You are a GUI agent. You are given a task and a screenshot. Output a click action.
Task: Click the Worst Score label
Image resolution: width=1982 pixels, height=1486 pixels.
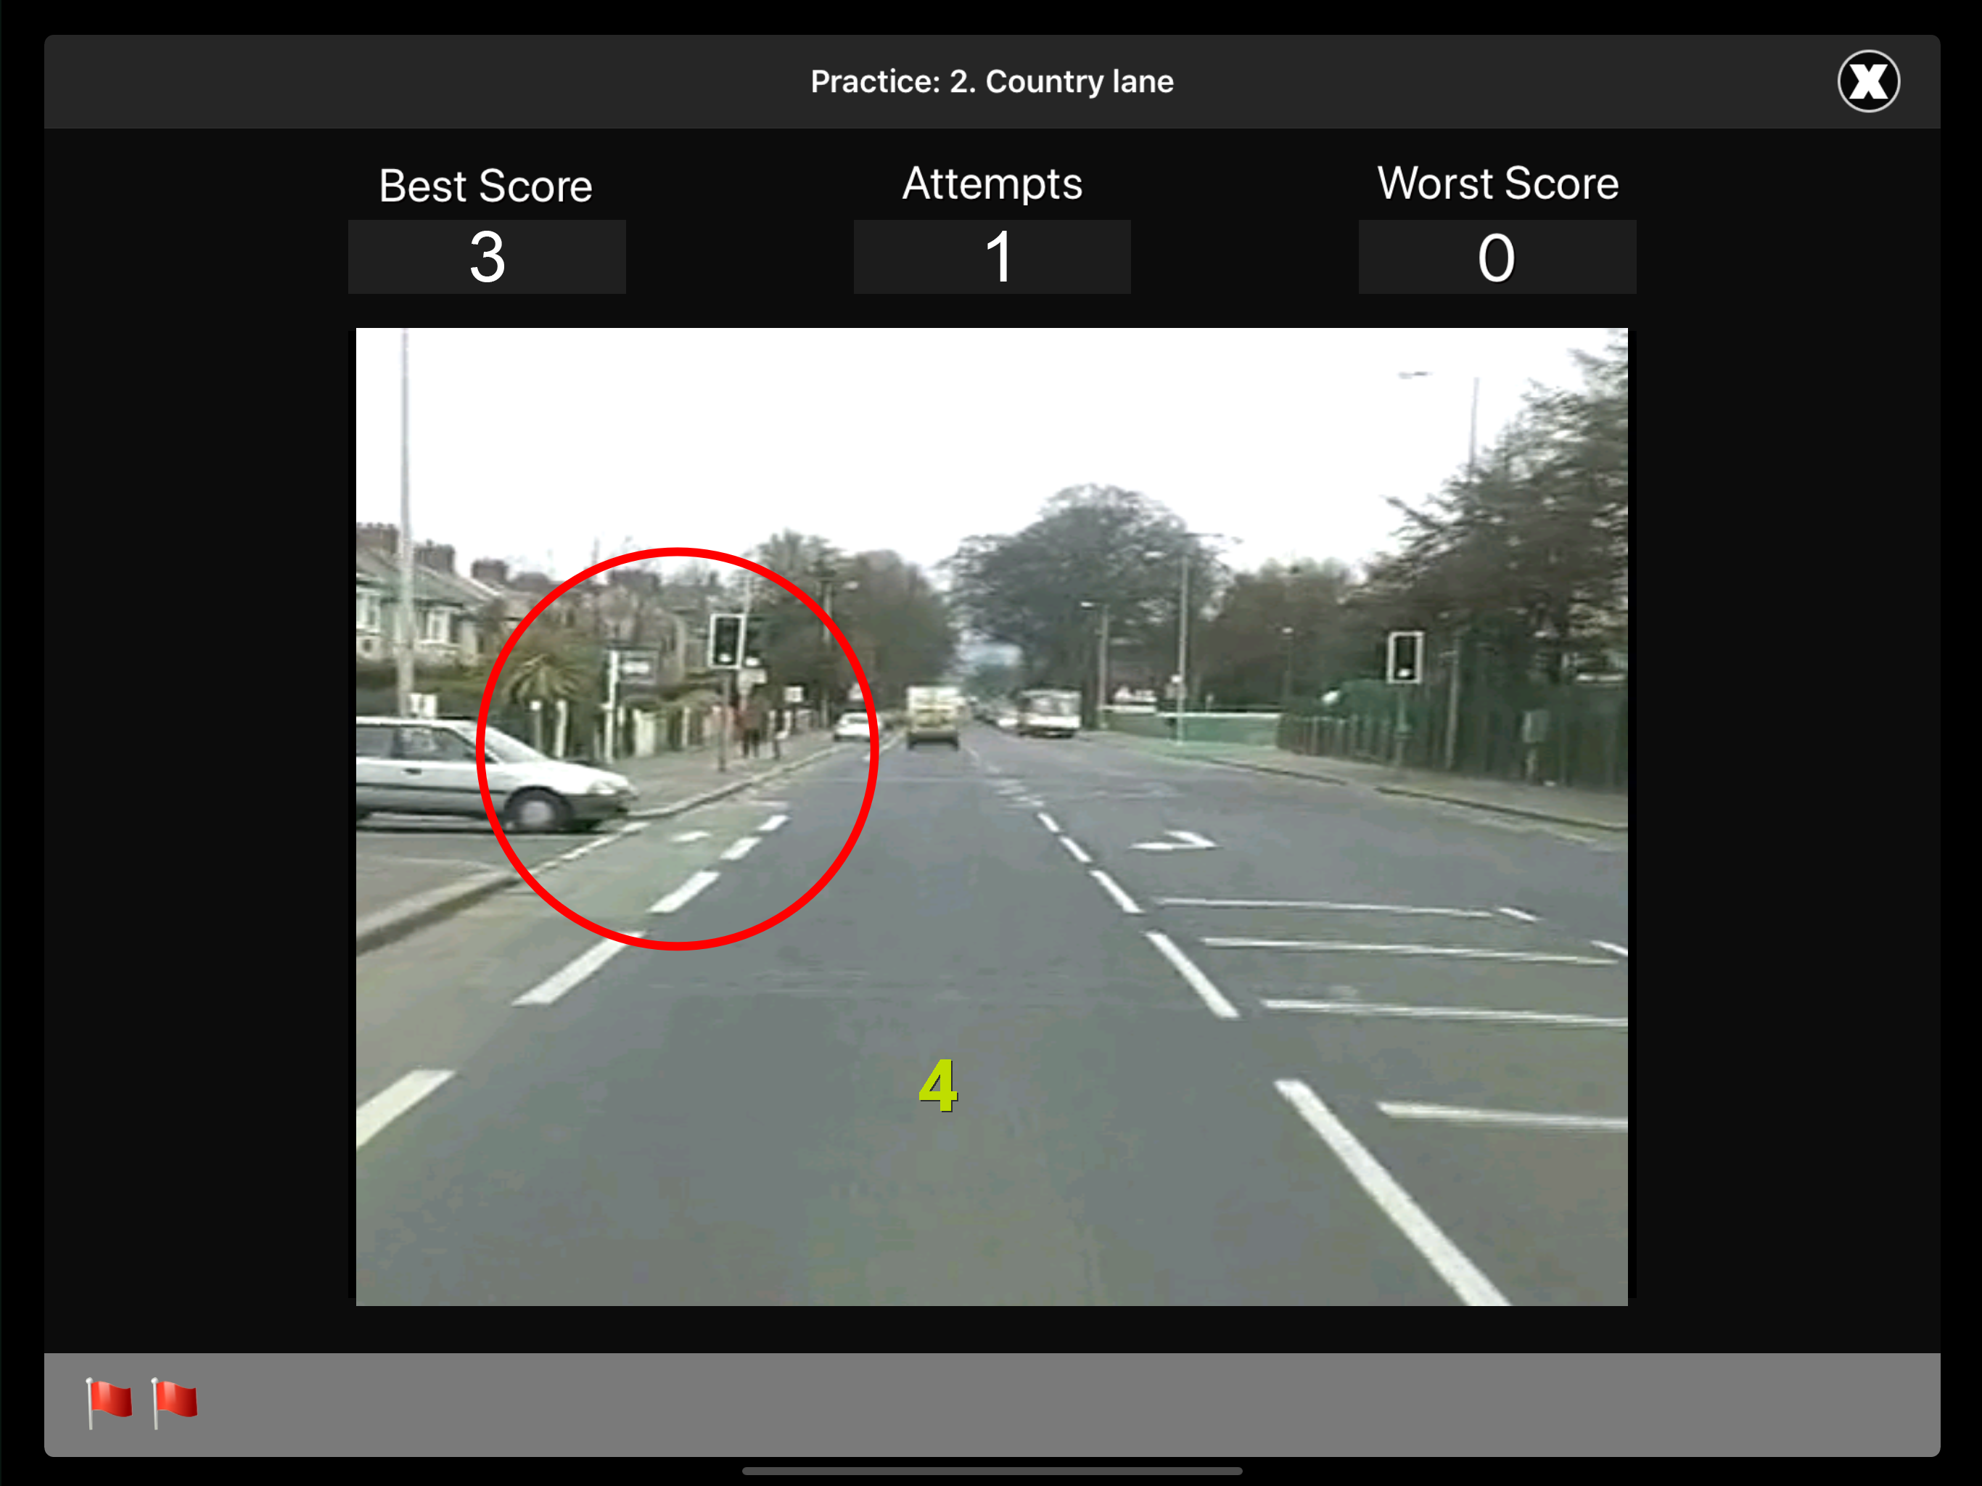point(1497,184)
